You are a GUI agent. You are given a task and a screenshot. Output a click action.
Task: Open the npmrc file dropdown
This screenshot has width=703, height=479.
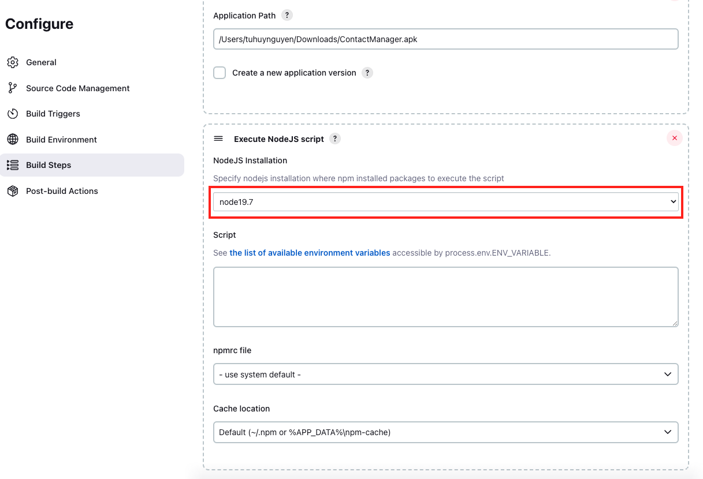click(446, 374)
